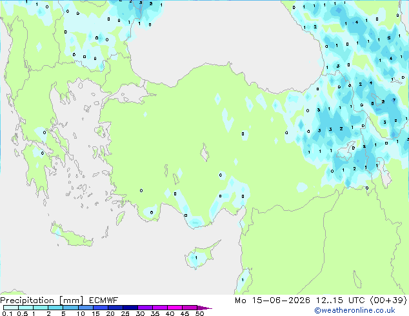Pick the 40–45 mm magenta swatch

point(175,308)
